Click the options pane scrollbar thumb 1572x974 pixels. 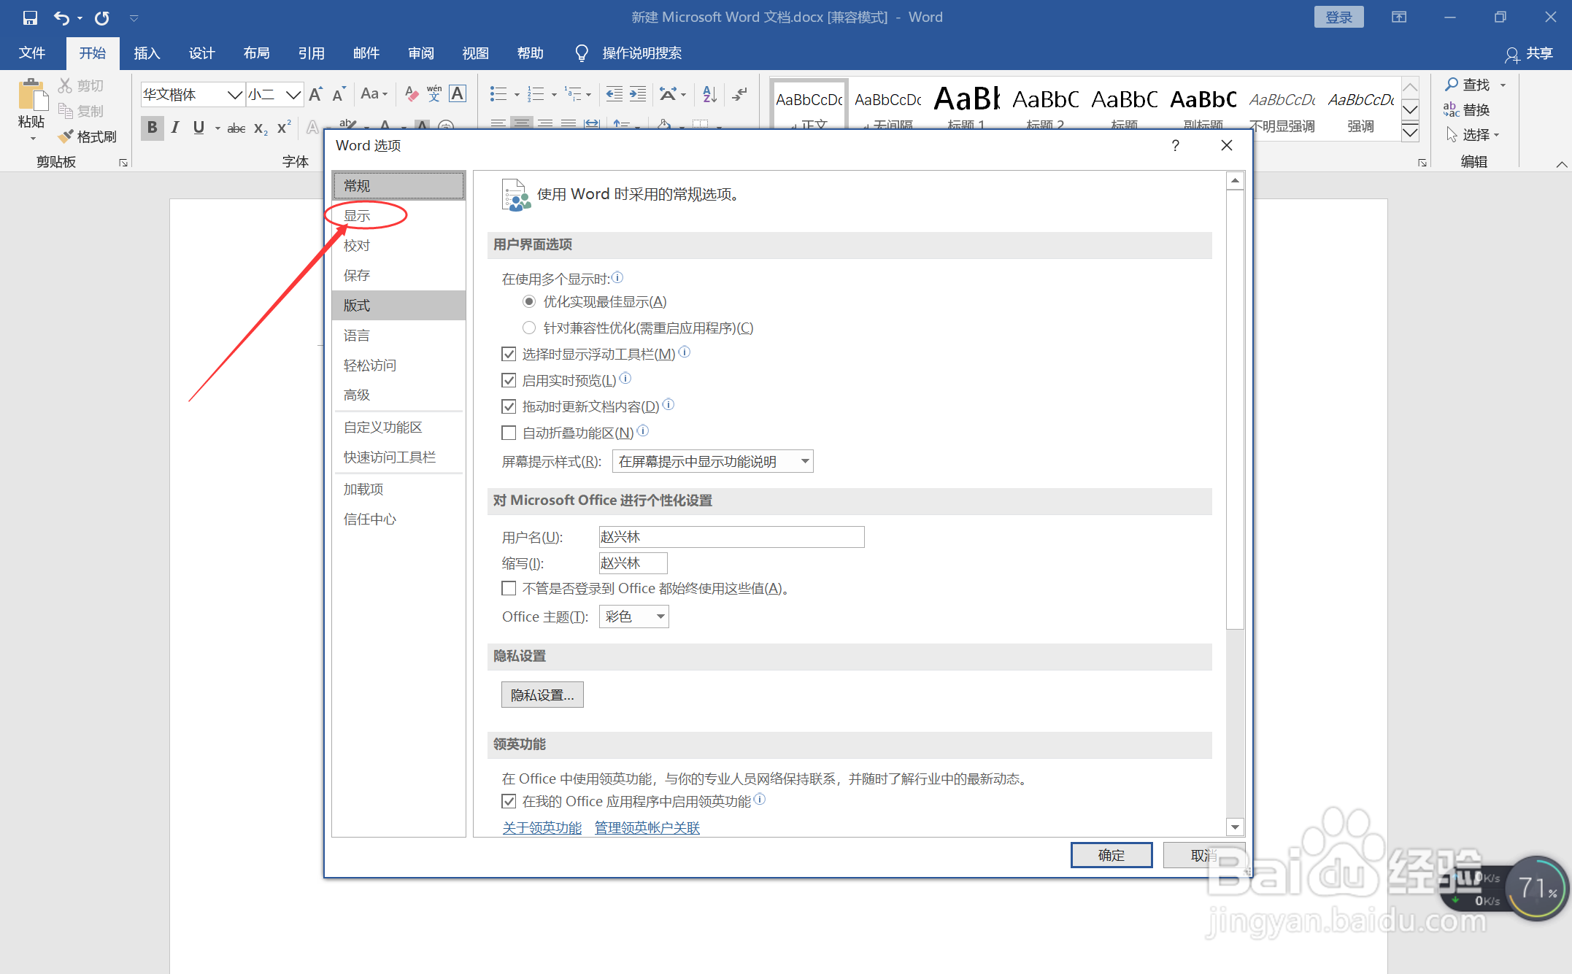click(x=1235, y=409)
